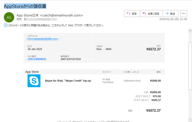Screen dimensions: 192x122
Task: Click the info circle icon in message bar
Action: pos(6,25)
